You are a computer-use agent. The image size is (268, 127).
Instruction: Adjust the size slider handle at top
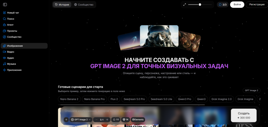pos(200,5)
